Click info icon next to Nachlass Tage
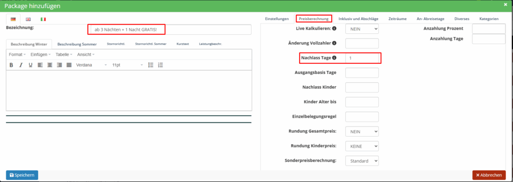The width and height of the screenshot is (513, 182). pos(334,58)
